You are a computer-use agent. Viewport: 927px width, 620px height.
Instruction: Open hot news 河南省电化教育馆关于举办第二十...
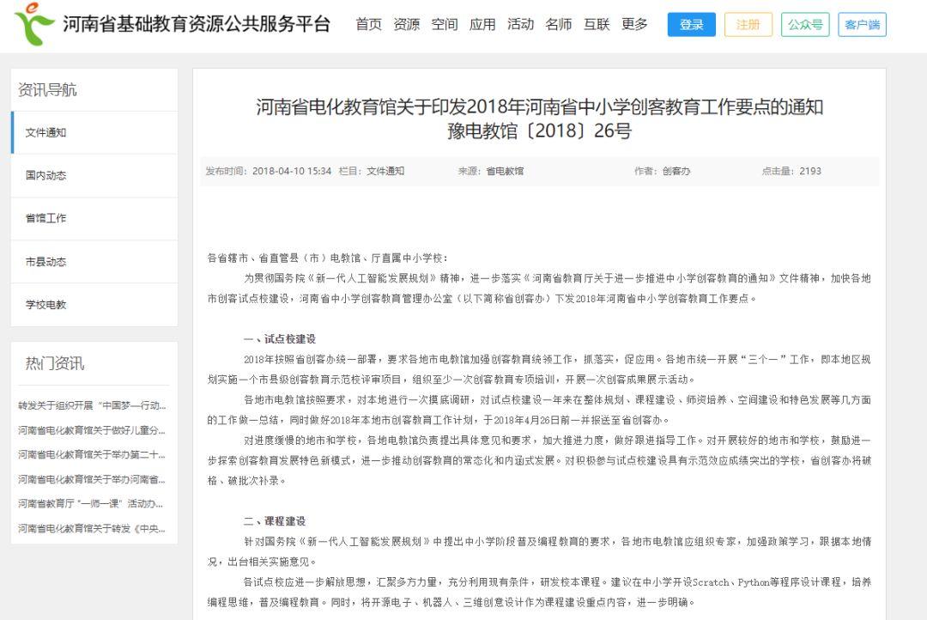coord(92,454)
